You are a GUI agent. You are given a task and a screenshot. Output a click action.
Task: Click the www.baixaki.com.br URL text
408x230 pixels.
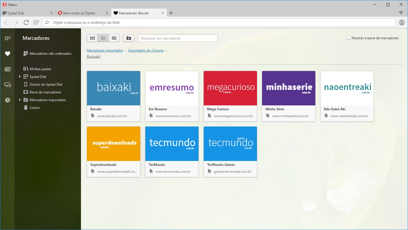pos(112,116)
